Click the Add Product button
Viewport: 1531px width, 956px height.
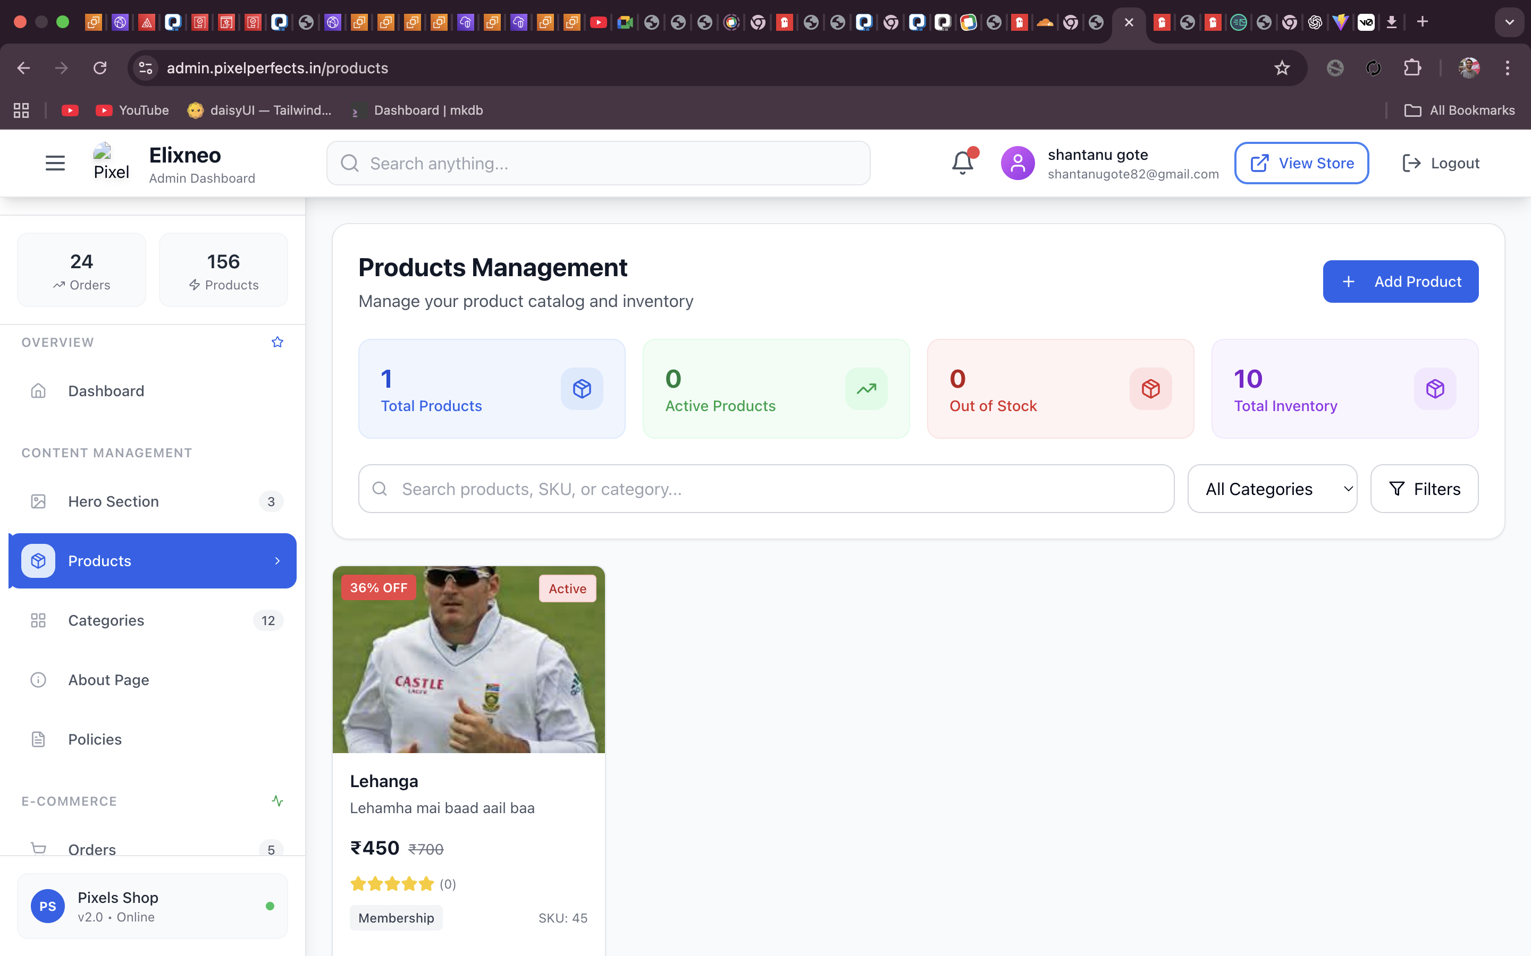pyautogui.click(x=1400, y=281)
